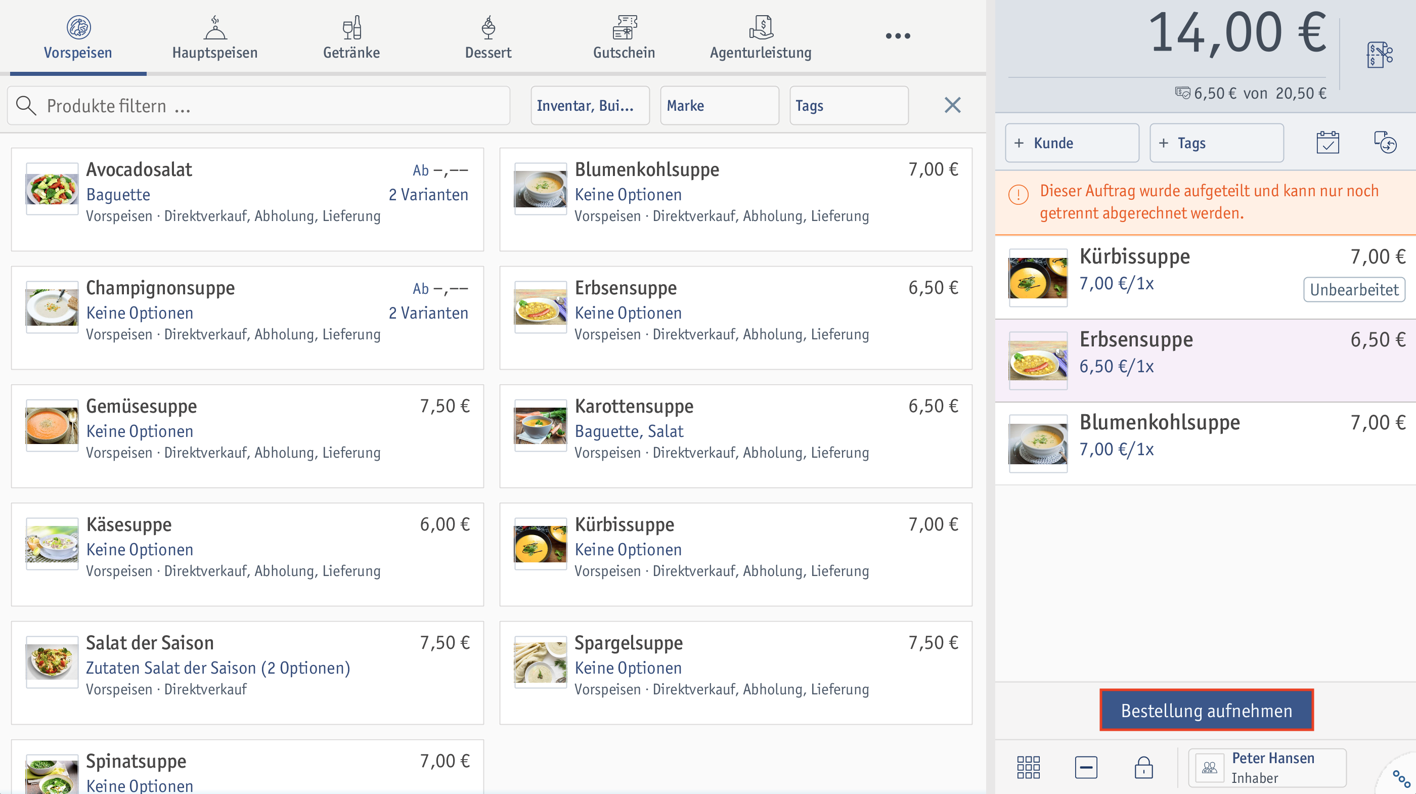Click the Gutschein voucher icon
The height and width of the screenshot is (794, 1416).
624,27
